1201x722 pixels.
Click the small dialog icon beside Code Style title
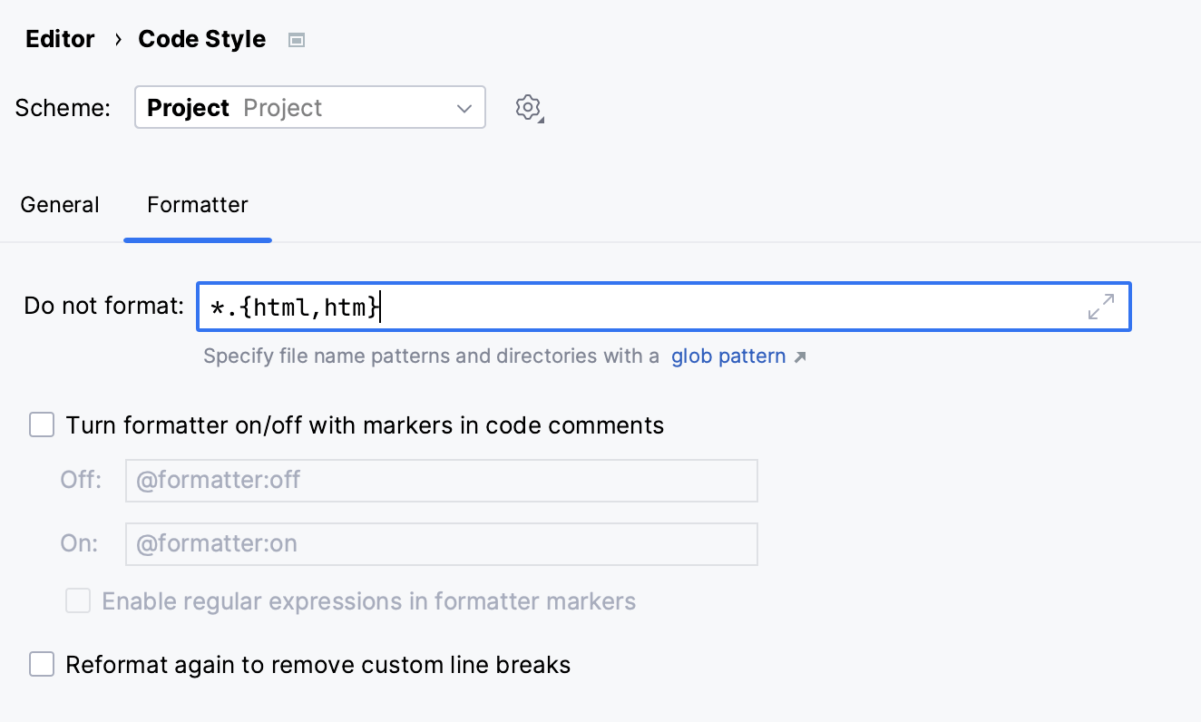(296, 39)
